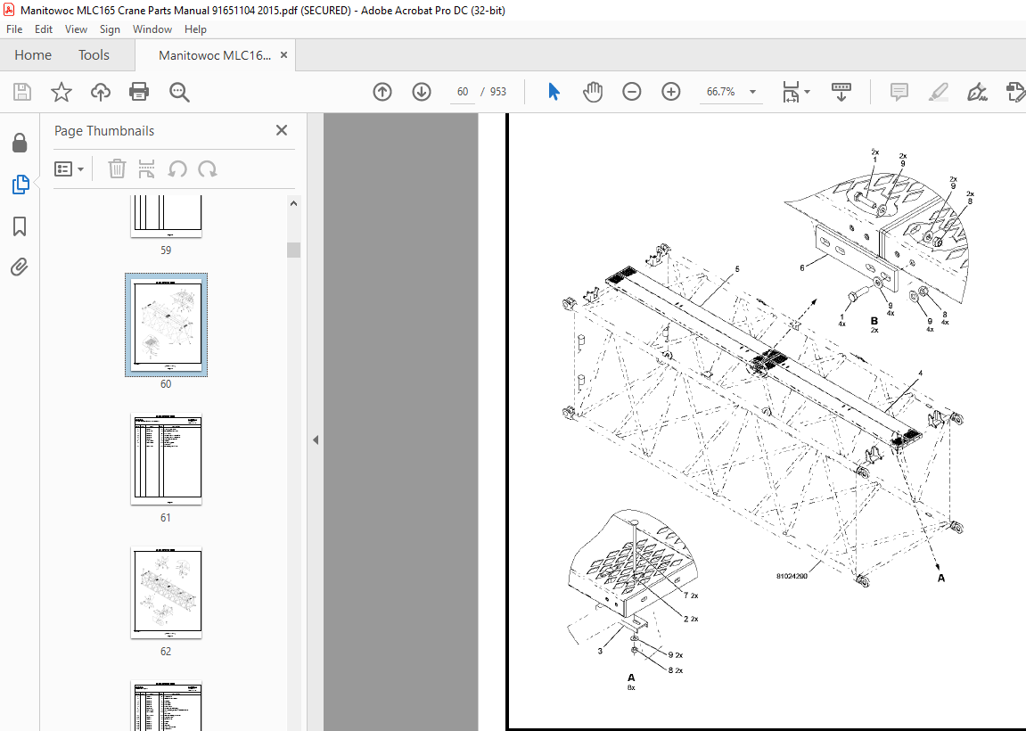Image resolution: width=1026 pixels, height=731 pixels.
Task: Click thumbnail scrollbar up arrow
Action: point(294,203)
